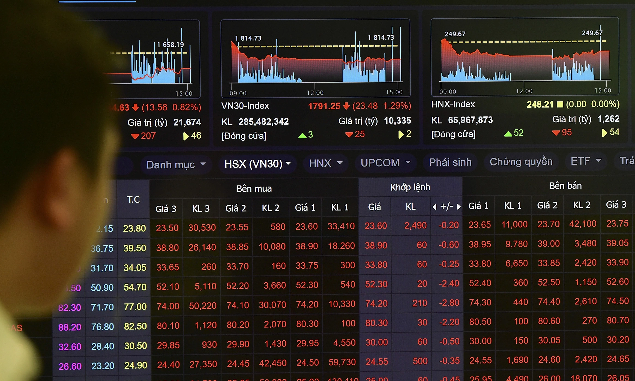Click matched volume 500 in Khớp lệnh KL
Screen dimensions: 635x381
(x=420, y=361)
